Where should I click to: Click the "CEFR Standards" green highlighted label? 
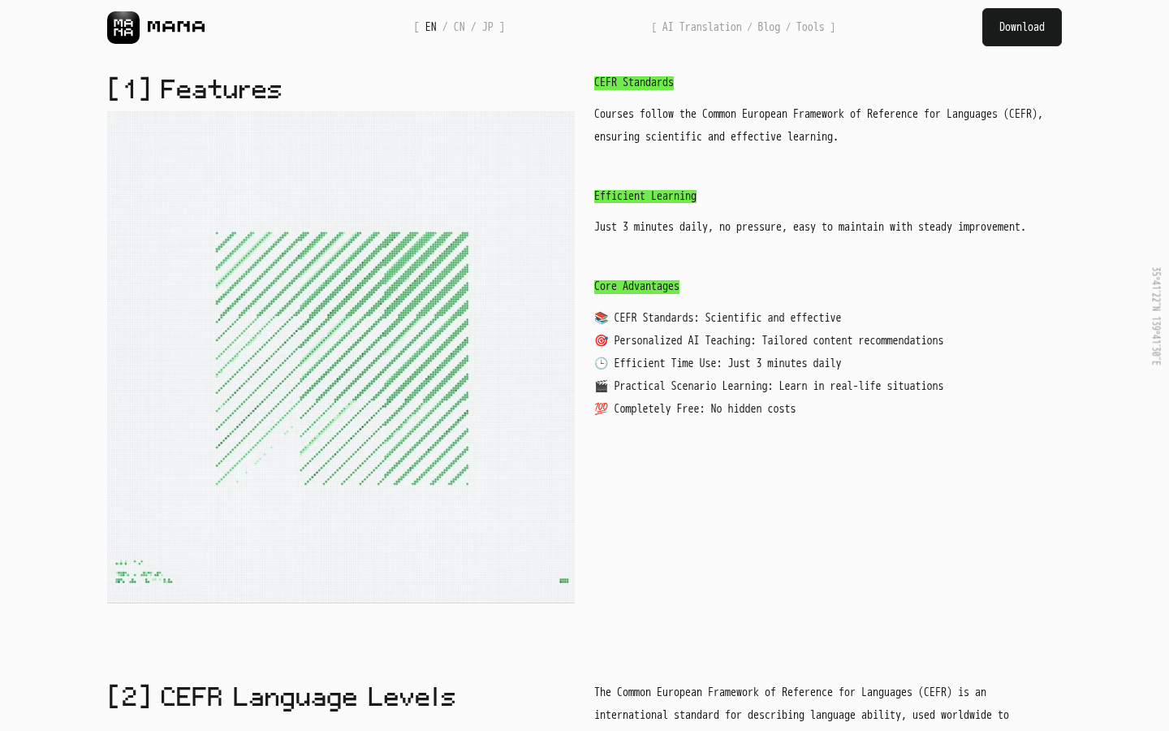[634, 82]
